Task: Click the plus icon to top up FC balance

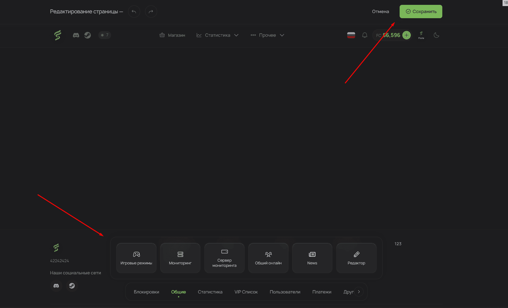Action: (406, 35)
